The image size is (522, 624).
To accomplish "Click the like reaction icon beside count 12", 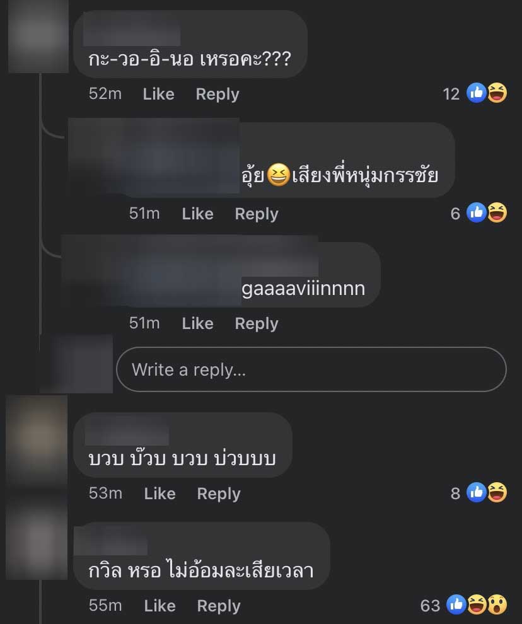I will [477, 93].
